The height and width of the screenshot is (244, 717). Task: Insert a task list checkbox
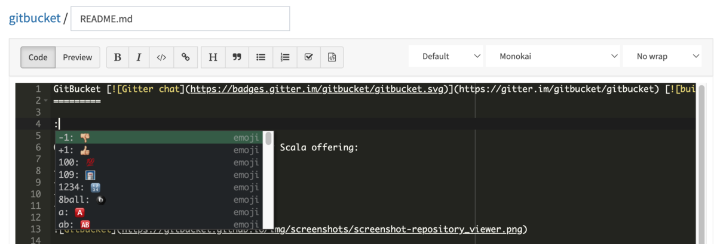308,57
